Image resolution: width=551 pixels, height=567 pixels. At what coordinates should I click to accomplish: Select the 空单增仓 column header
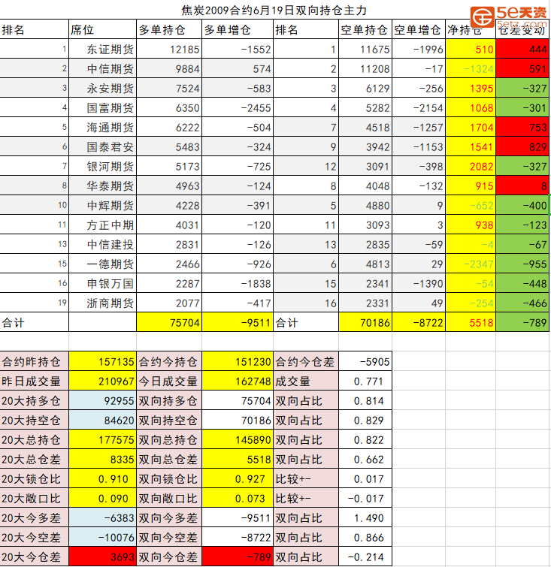[x=419, y=29]
